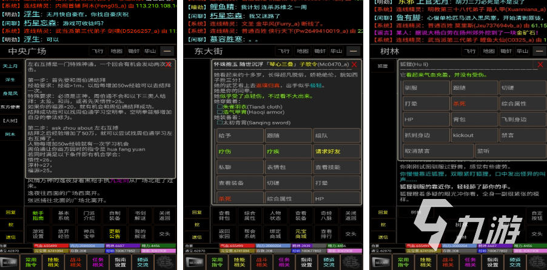This screenshot has height=270, width=547.
Task: Toggle the 浩气甲胄 (Haoqi armor) checkbox
Action: (x=220, y=112)
